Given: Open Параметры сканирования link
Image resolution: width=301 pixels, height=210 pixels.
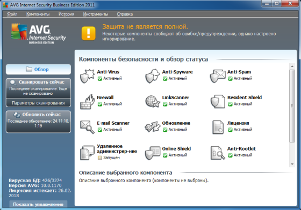Looking at the screenshot, I should 38,103.
